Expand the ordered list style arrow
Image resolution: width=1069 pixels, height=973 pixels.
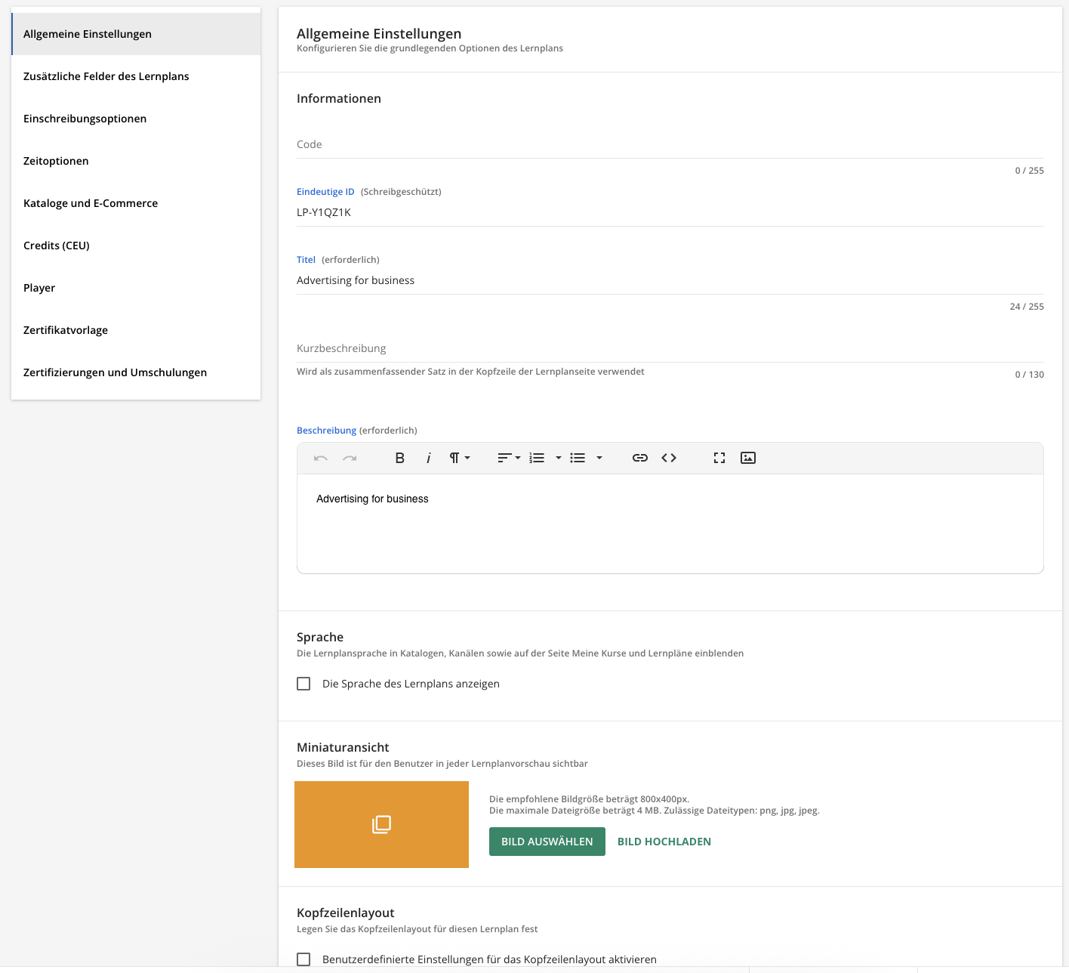pyautogui.click(x=559, y=458)
